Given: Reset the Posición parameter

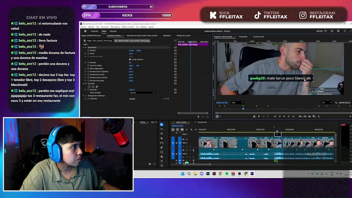Looking at the screenshot, I should coord(175,51).
